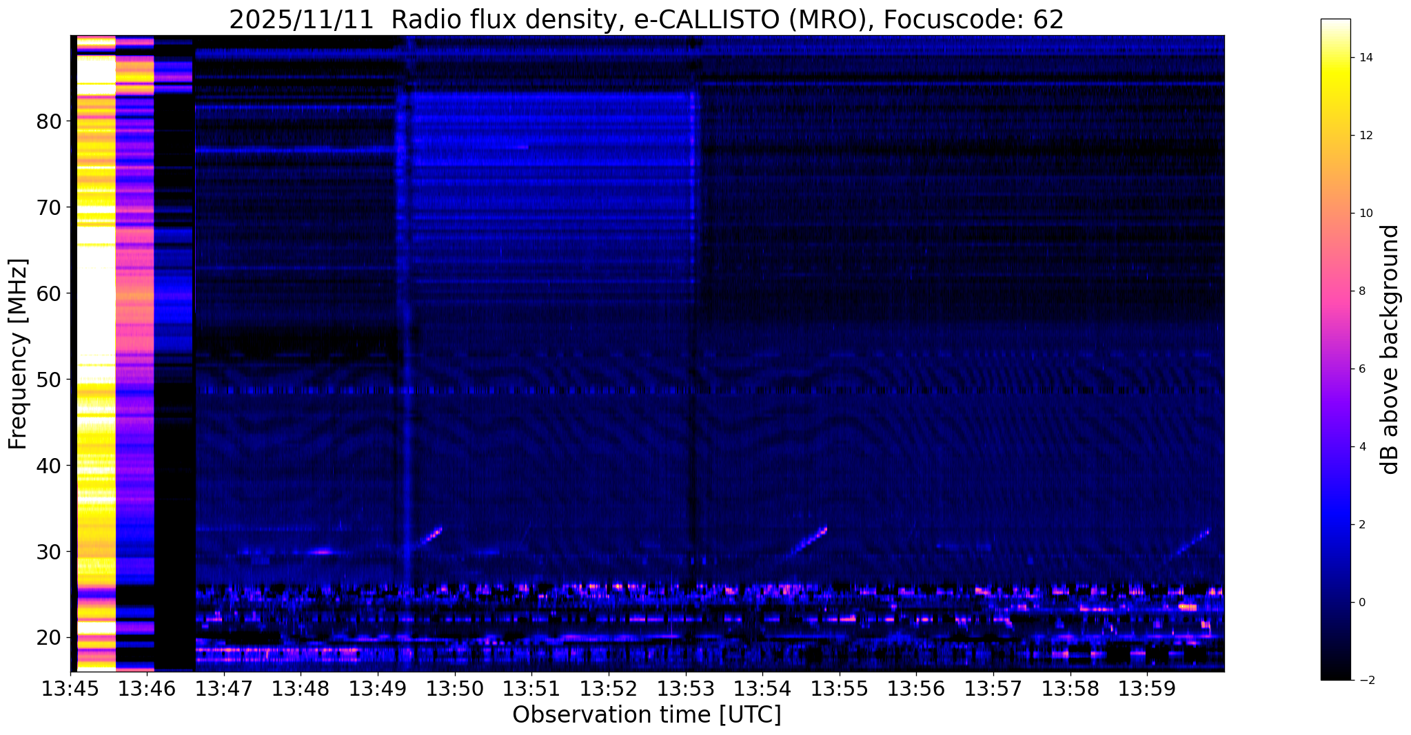Click the 13:59 time tick label
Screen dimensions: 1411x735
pyautogui.click(x=1147, y=688)
